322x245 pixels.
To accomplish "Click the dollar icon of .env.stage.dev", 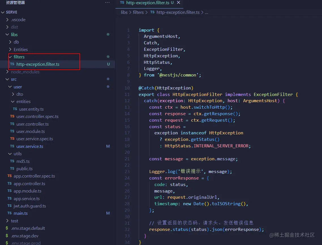I will tap(7, 236).
